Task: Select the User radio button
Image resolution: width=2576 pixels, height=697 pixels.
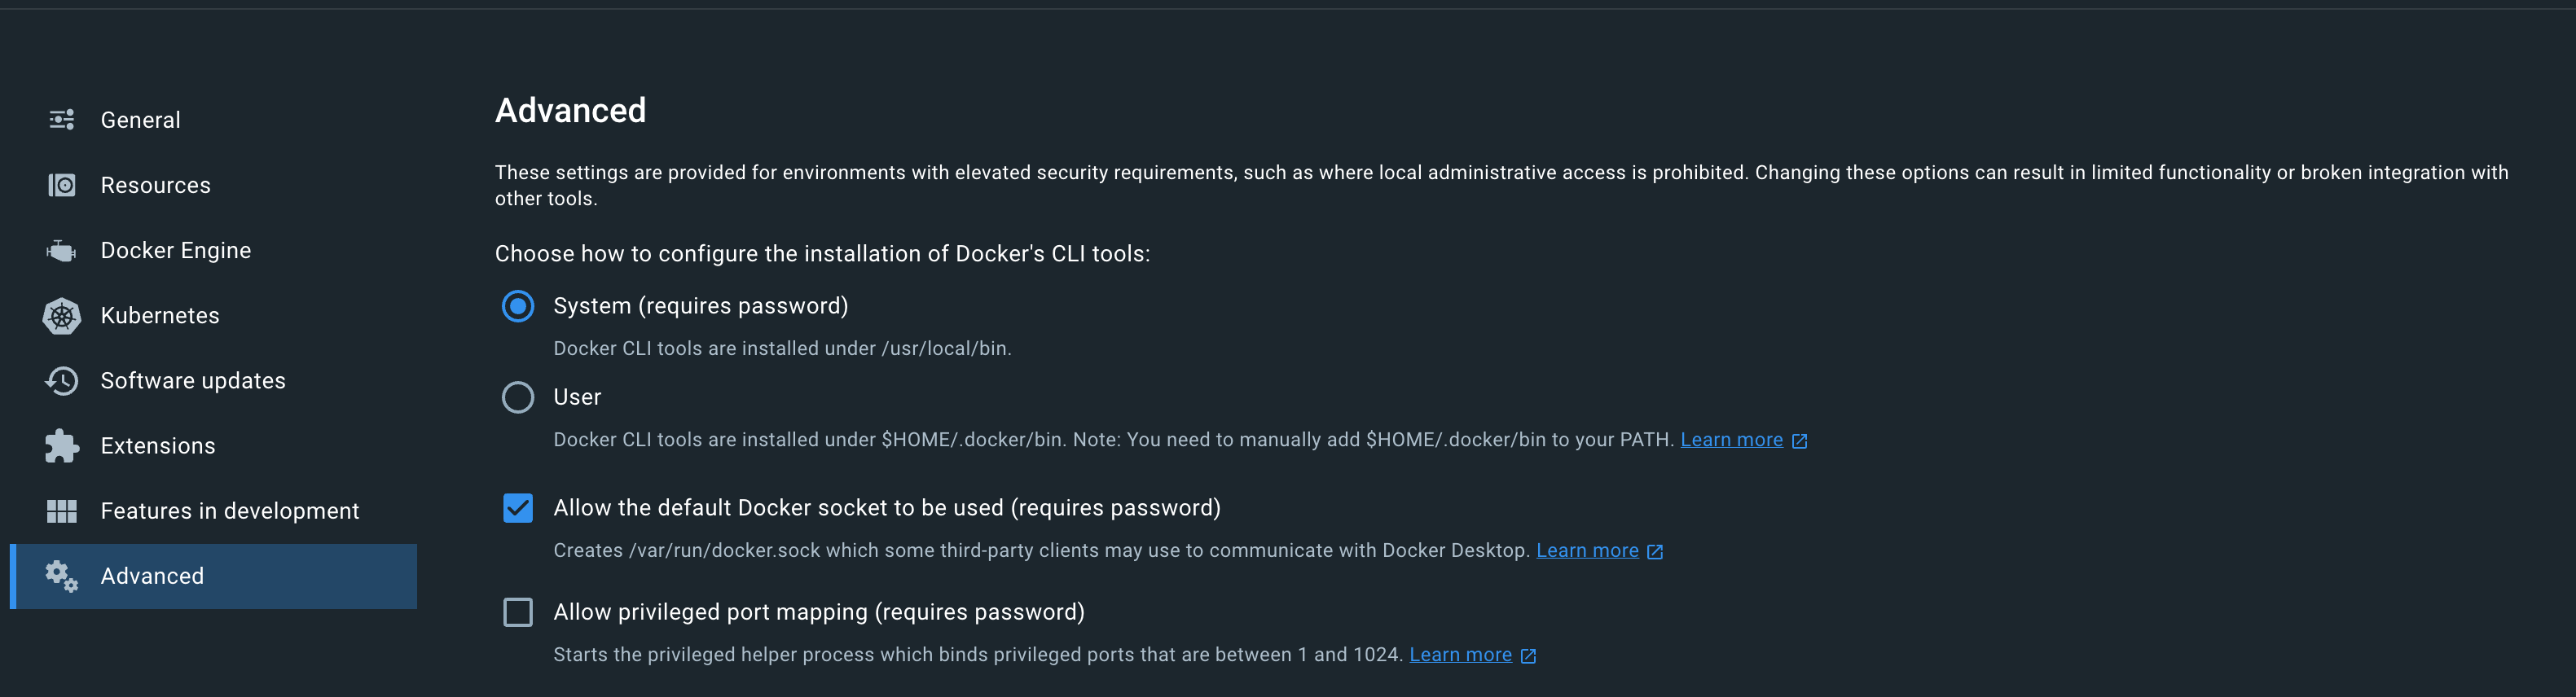Action: (518, 397)
